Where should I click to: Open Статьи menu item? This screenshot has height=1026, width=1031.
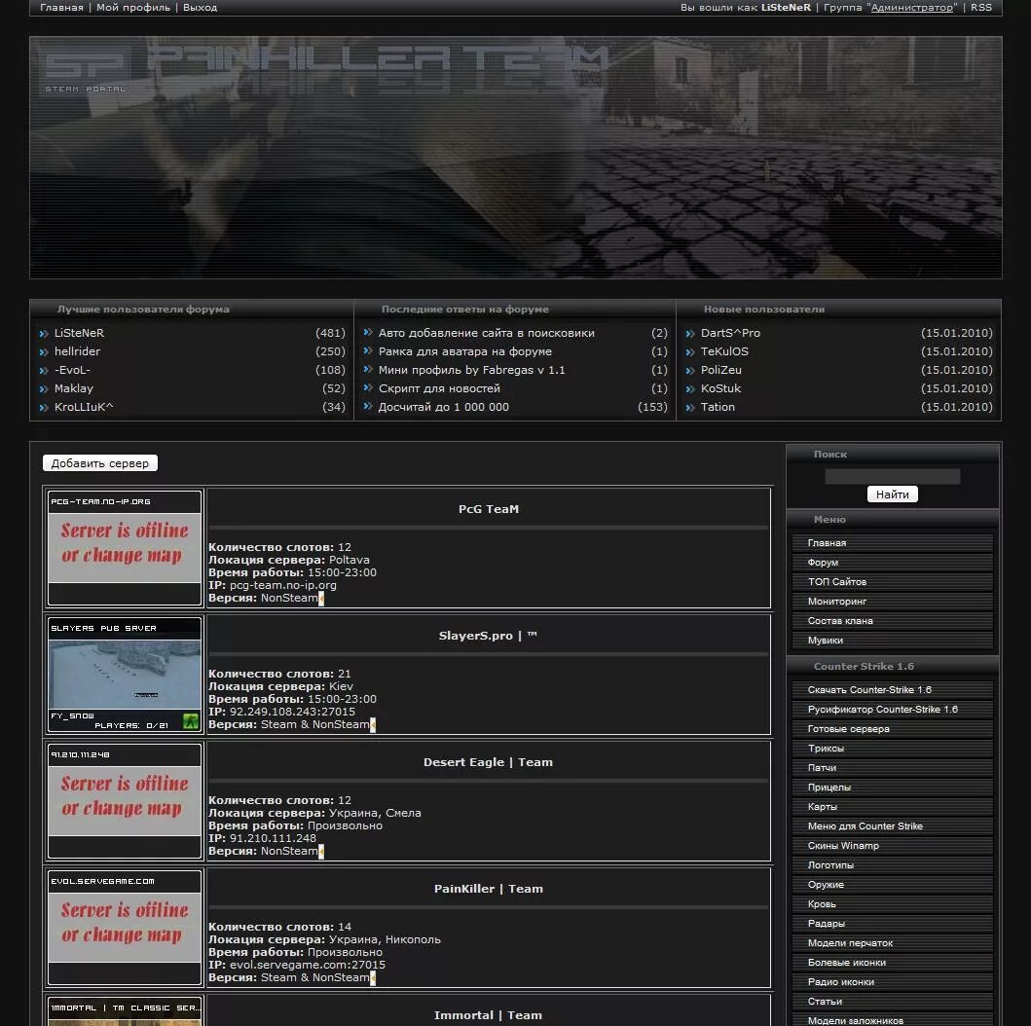pyautogui.click(x=892, y=1001)
